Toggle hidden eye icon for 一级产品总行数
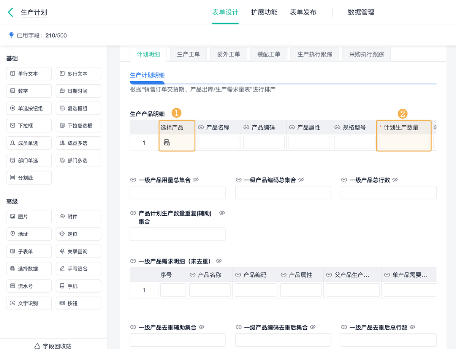 point(395,180)
